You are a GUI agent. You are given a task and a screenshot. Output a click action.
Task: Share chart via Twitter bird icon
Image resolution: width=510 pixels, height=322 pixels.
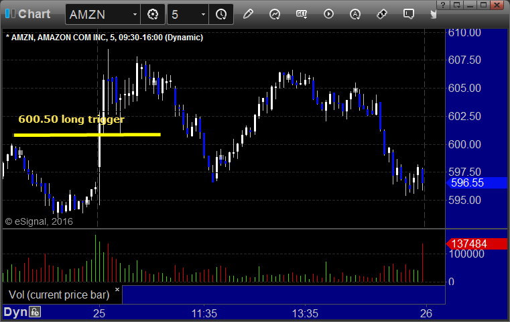click(x=434, y=14)
